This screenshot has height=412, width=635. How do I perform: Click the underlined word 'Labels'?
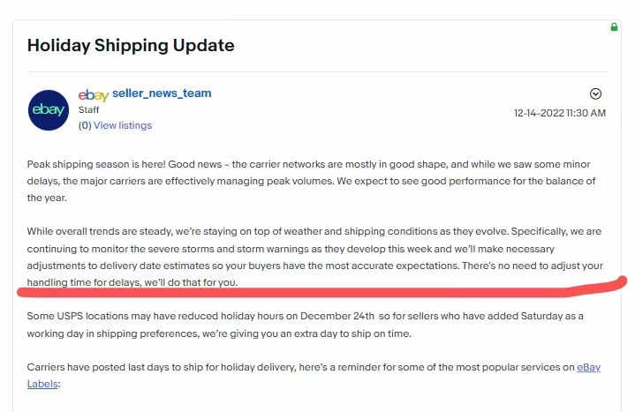[42, 384]
